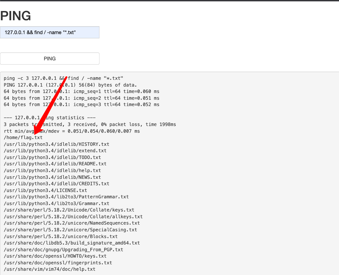The image size is (339, 275).
Task: Click the Collate/allkeys.txt path line
Action: click(73, 217)
